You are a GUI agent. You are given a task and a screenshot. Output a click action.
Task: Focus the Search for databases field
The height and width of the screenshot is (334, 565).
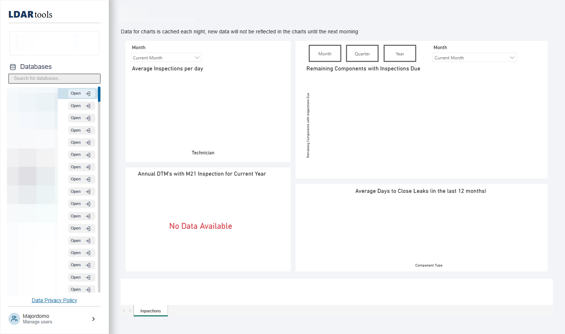tap(54, 78)
